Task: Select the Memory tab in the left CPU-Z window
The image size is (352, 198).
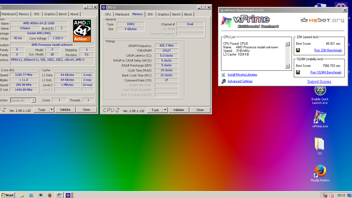Action: [x=24, y=14]
